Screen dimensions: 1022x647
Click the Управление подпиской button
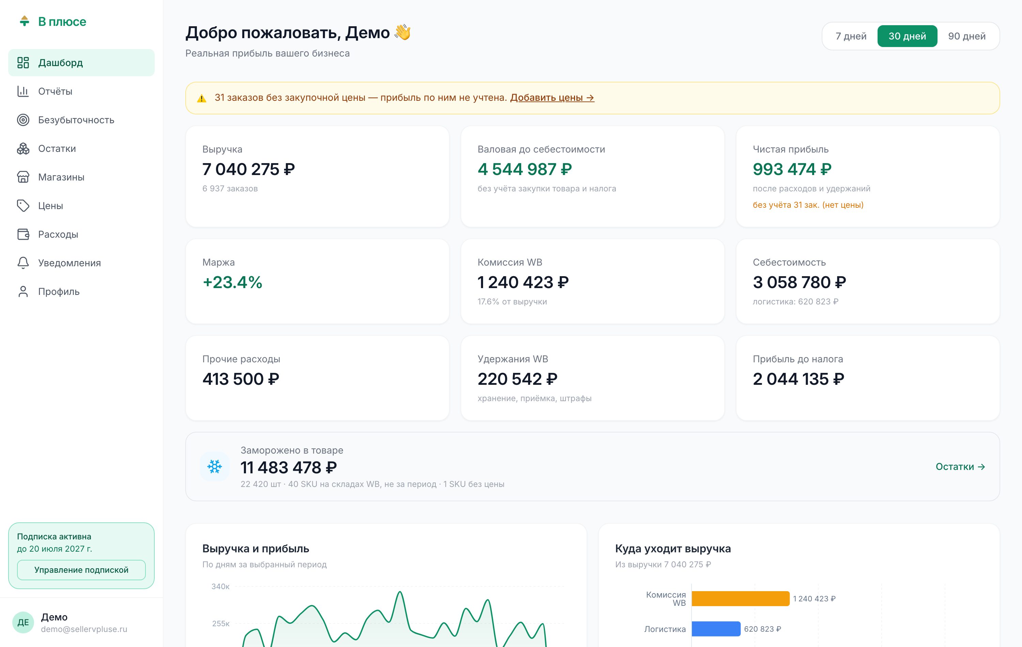(x=81, y=570)
